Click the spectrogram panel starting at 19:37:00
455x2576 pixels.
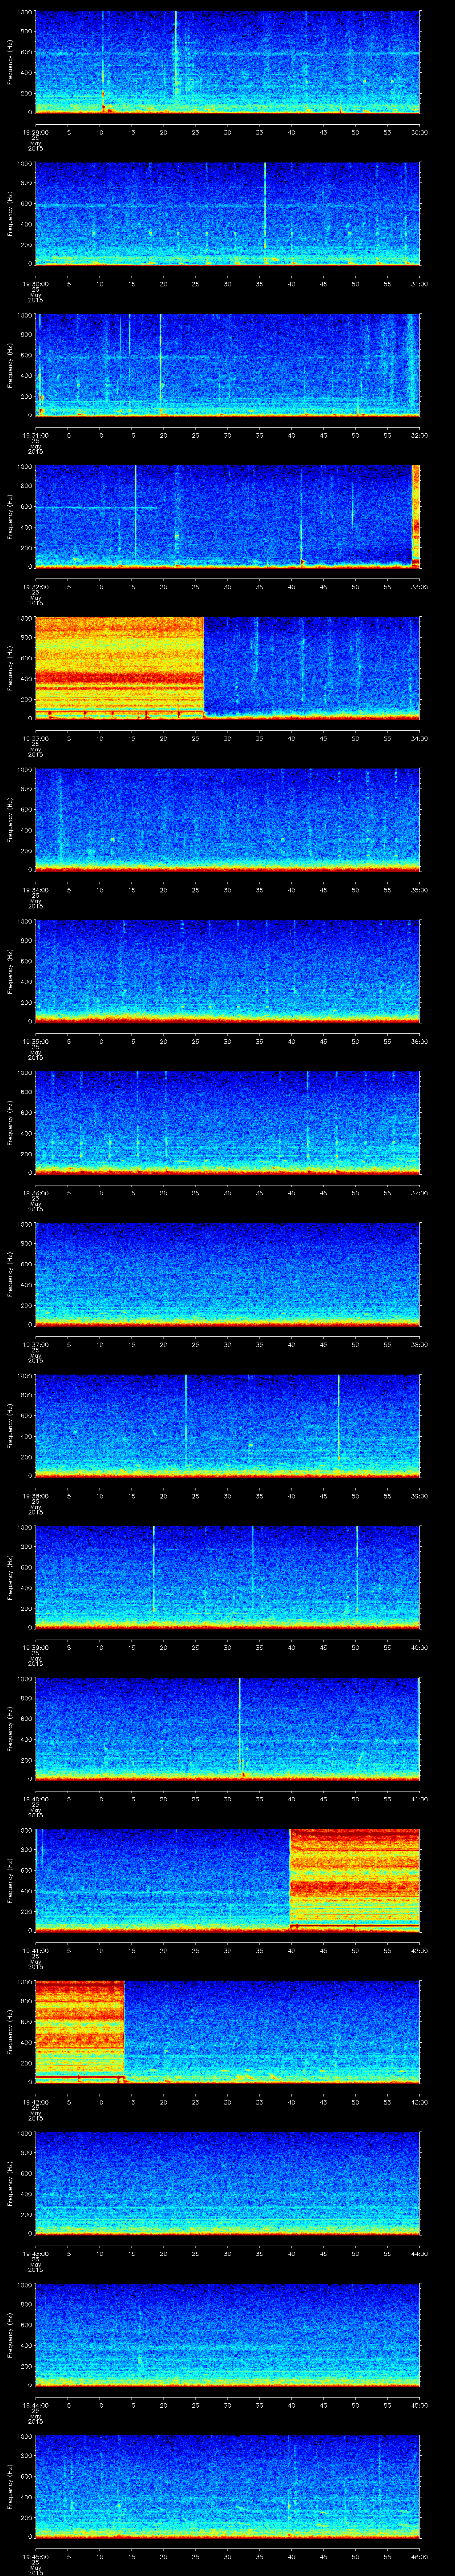pyautogui.click(x=227, y=1274)
